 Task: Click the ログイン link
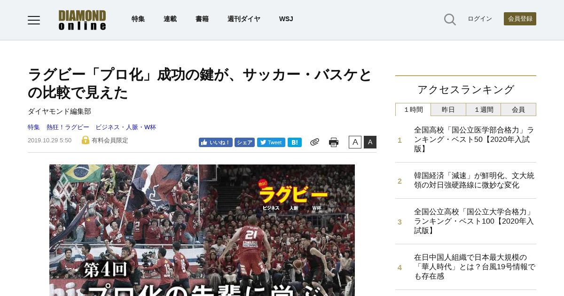480,19
